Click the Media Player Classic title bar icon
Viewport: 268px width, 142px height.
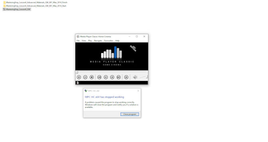pyautogui.click(x=78, y=37)
